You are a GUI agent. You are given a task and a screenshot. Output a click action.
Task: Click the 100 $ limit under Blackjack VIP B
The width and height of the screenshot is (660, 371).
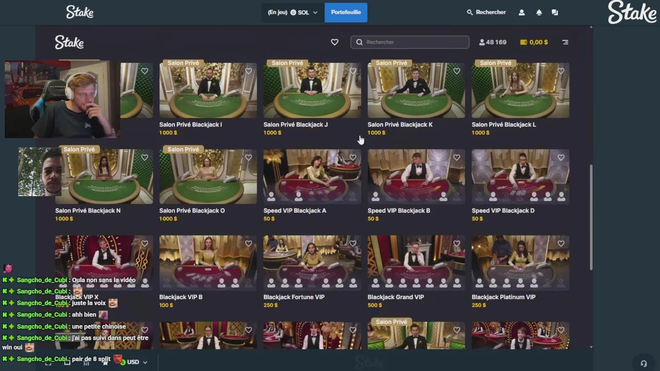click(x=167, y=305)
